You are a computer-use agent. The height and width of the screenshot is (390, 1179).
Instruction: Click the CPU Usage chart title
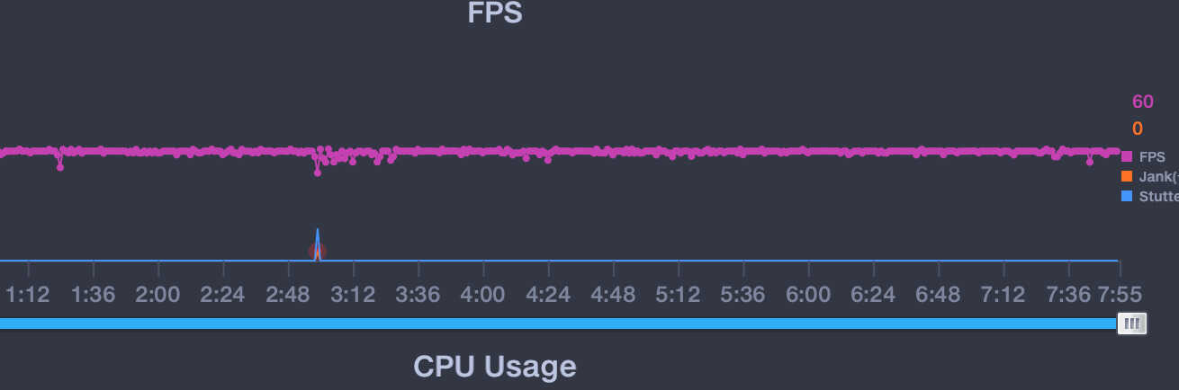[x=495, y=367]
